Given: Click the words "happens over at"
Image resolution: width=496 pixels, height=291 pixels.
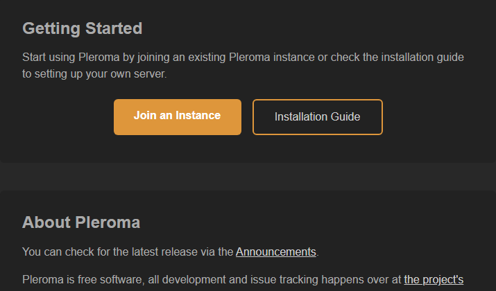Looking at the screenshot, I should (x=361, y=280).
